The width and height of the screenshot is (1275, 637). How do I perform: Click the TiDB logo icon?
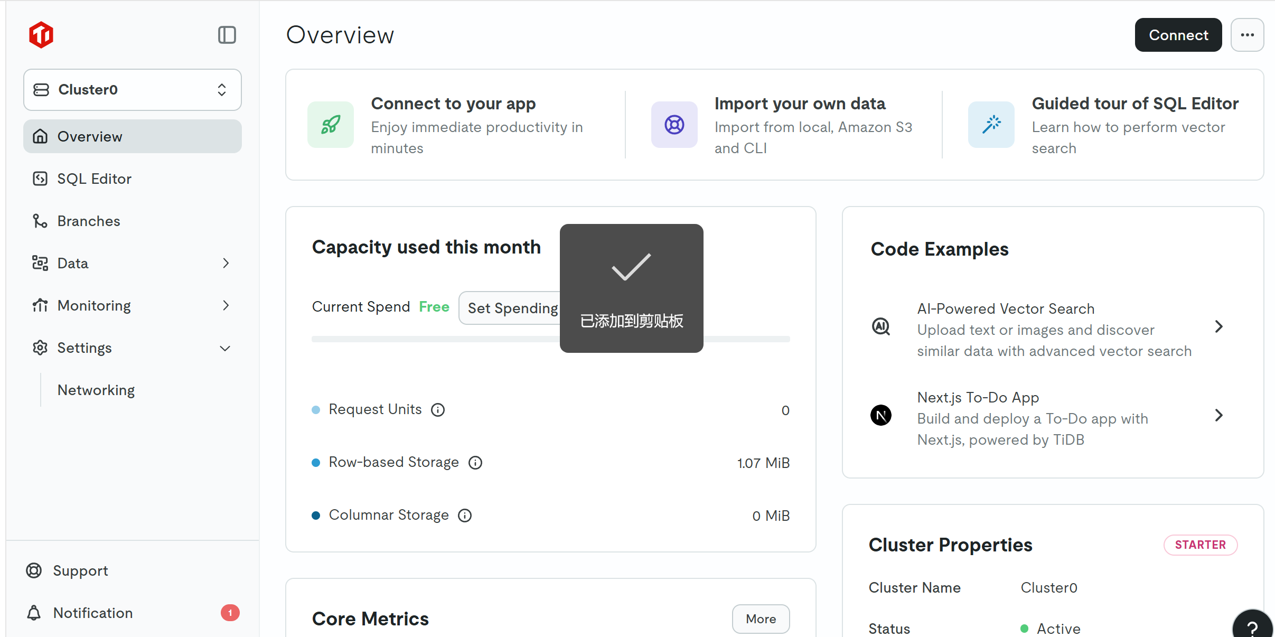(x=41, y=35)
